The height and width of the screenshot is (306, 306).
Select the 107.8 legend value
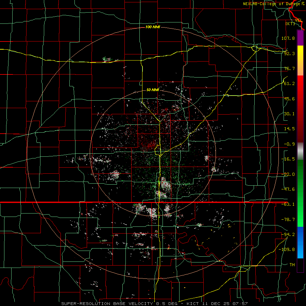click(x=288, y=38)
